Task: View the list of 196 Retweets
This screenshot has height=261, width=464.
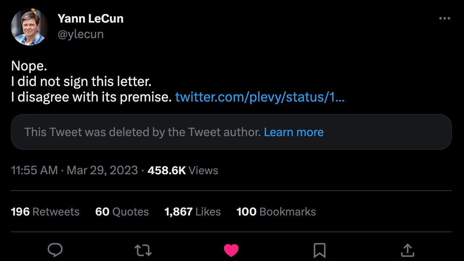Action: coord(45,212)
